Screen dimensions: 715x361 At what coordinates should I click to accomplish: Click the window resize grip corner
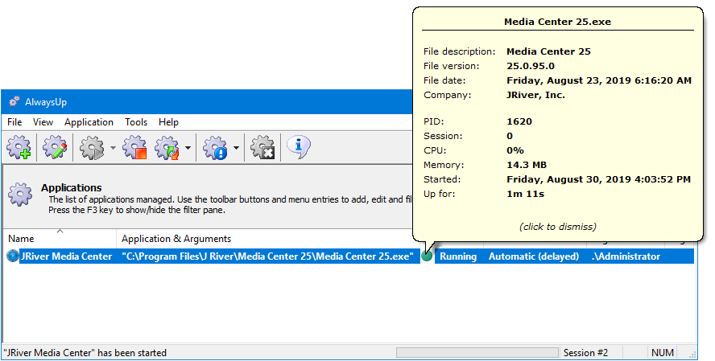[x=692, y=355]
